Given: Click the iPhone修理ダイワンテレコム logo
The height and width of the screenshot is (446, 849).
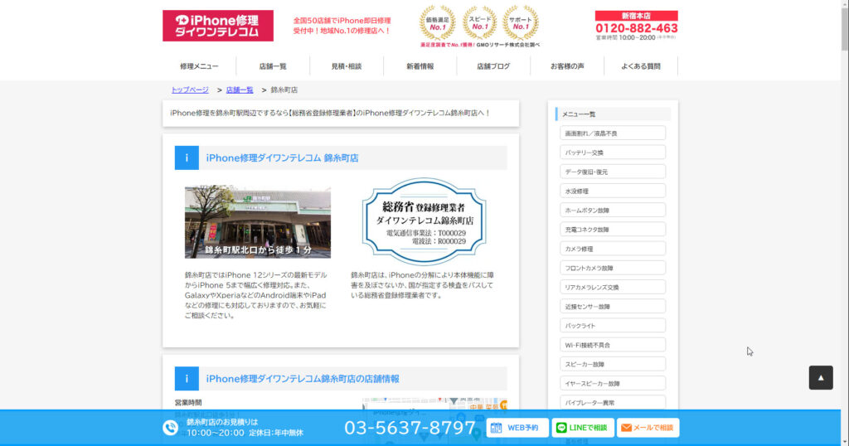Looking at the screenshot, I should [218, 26].
